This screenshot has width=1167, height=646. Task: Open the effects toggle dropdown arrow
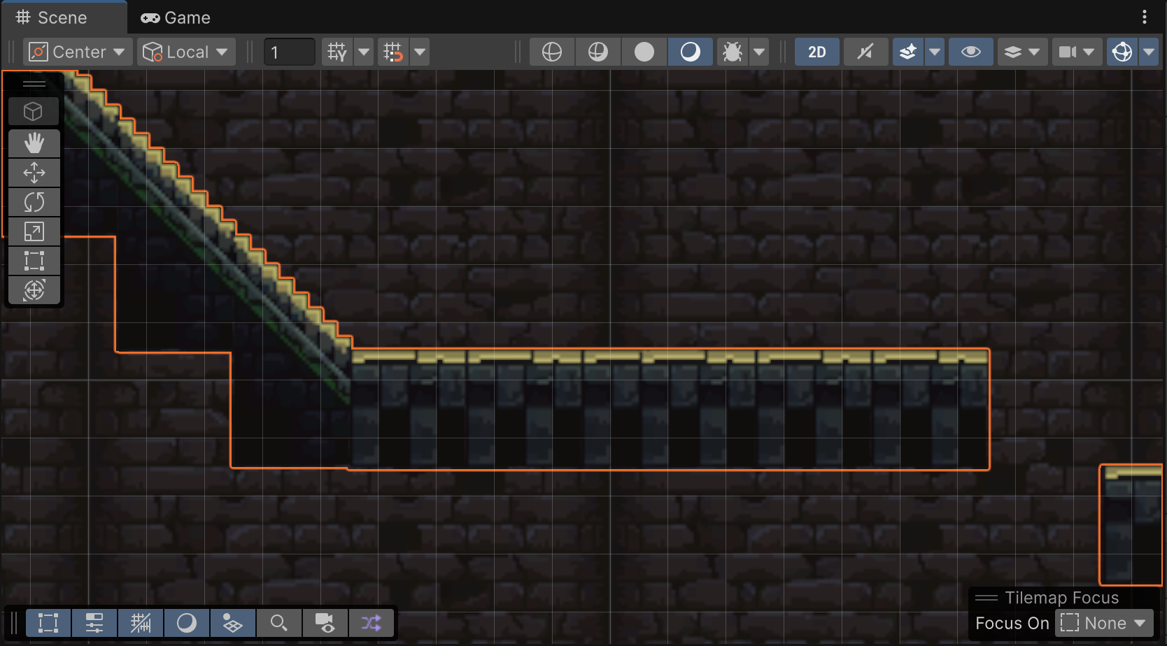click(935, 51)
